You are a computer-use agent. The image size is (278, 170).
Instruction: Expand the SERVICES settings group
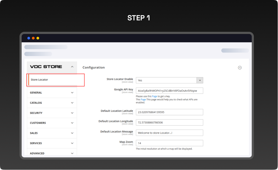point(52,143)
